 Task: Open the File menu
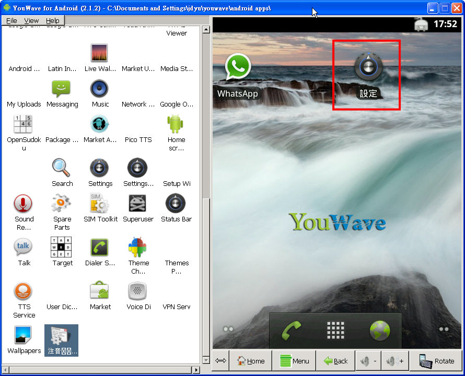[11, 20]
